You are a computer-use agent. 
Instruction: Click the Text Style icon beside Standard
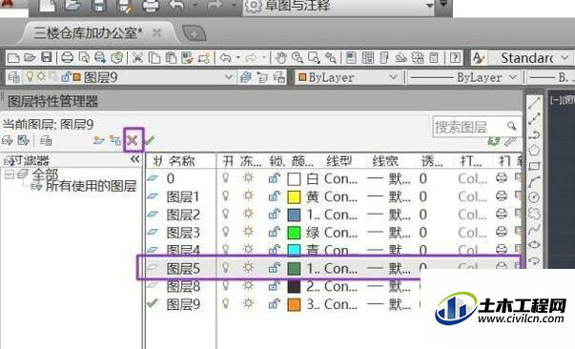point(479,57)
